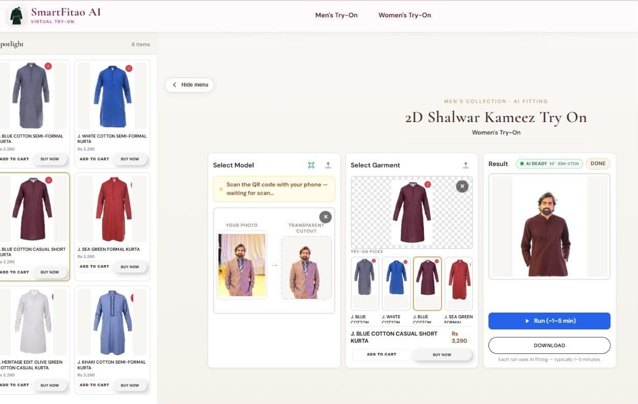Pick the bright blue kurta in Try-On Picks

click(x=396, y=283)
